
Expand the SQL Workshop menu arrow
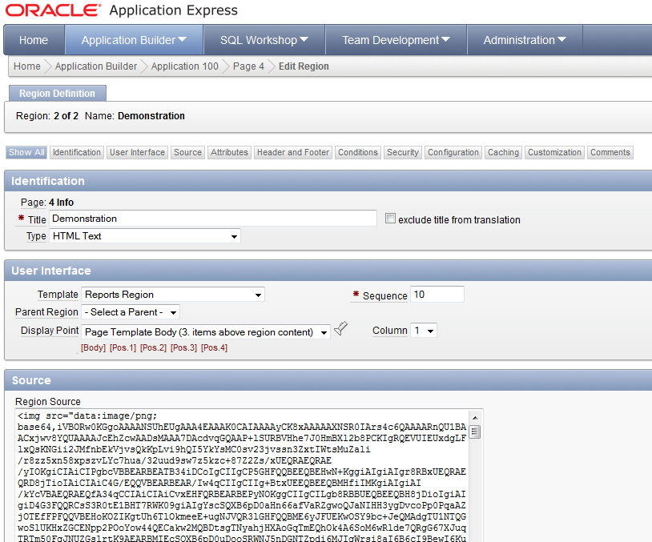tap(304, 39)
